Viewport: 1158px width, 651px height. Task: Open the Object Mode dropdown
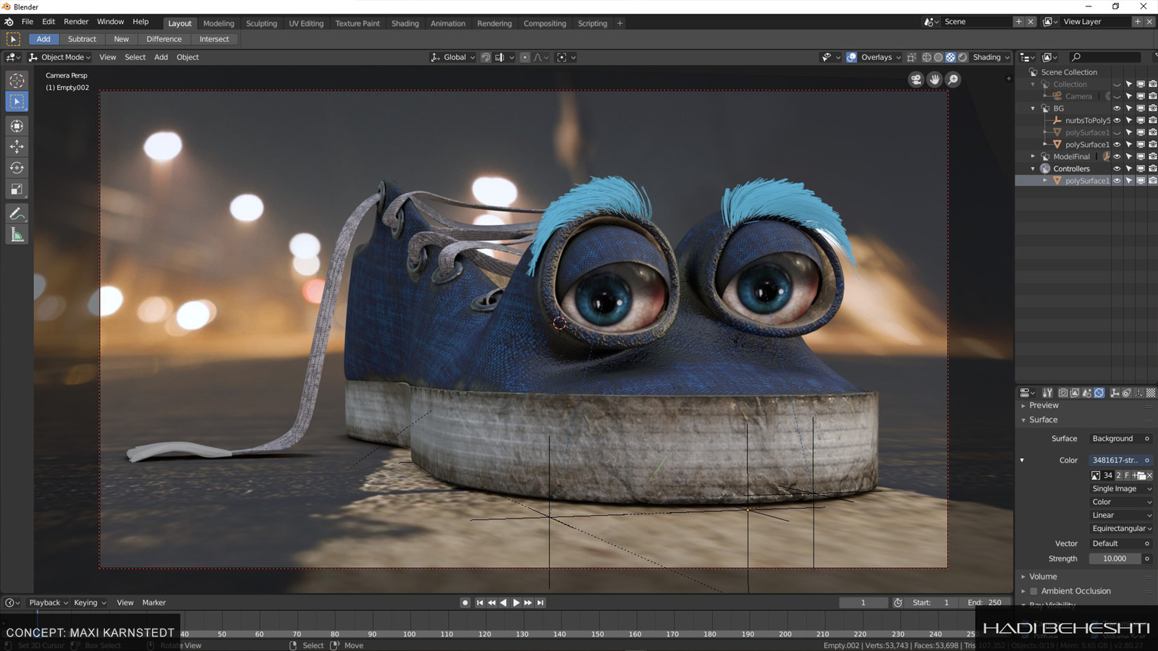coord(60,57)
